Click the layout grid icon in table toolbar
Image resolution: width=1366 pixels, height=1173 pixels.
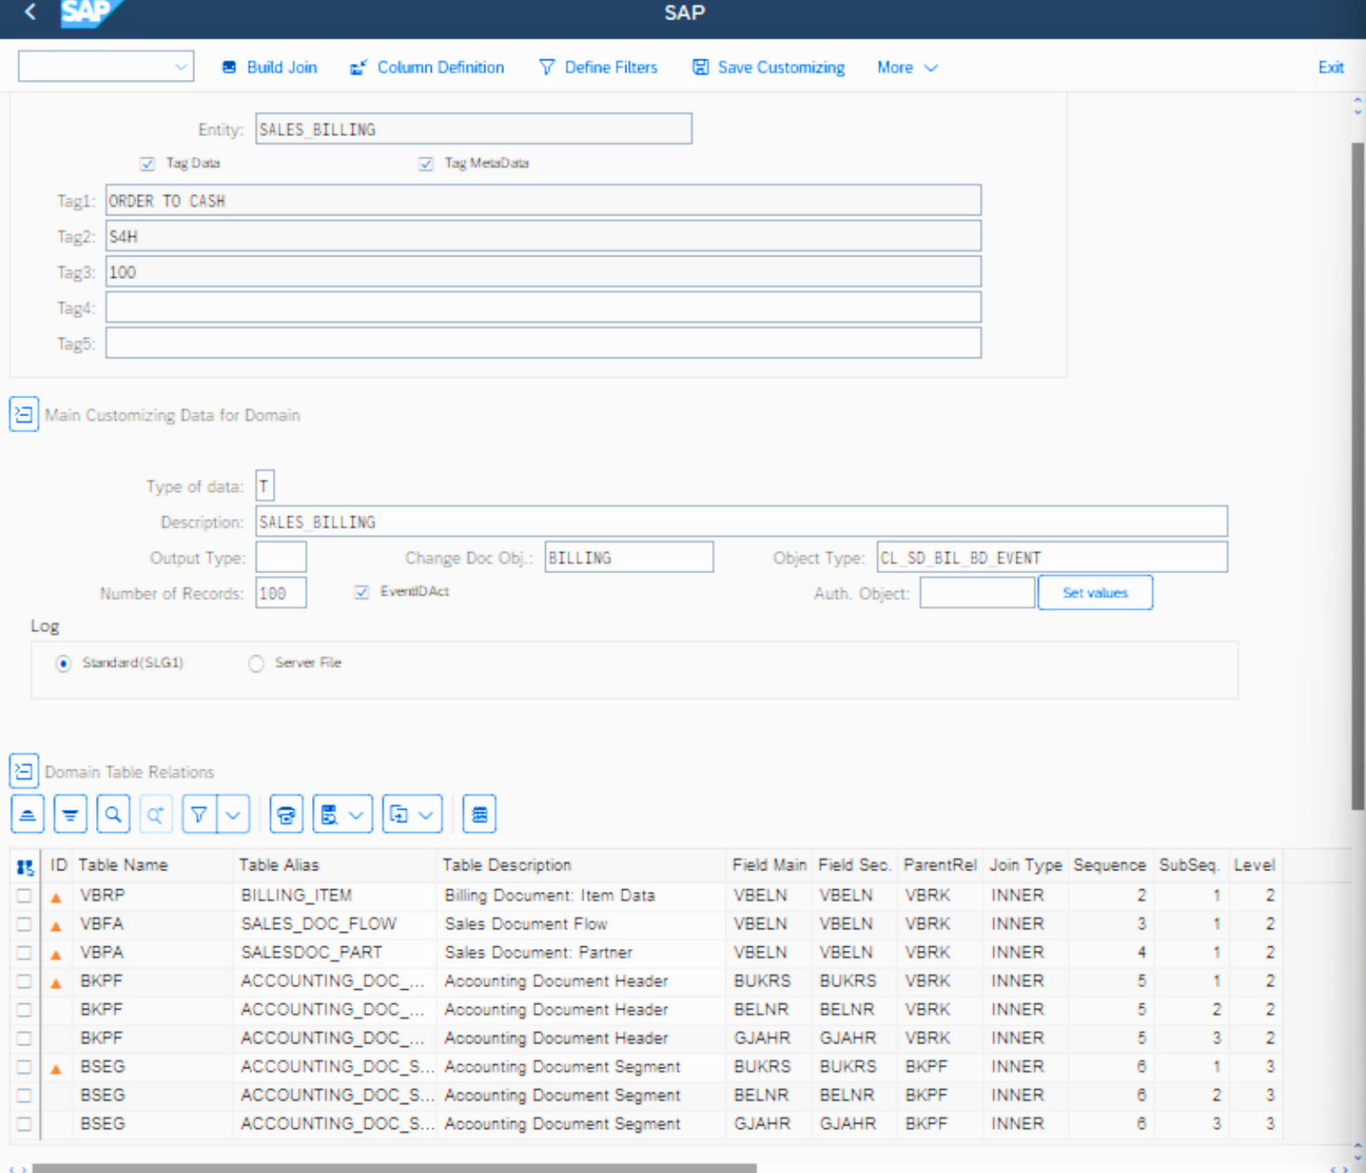[479, 814]
